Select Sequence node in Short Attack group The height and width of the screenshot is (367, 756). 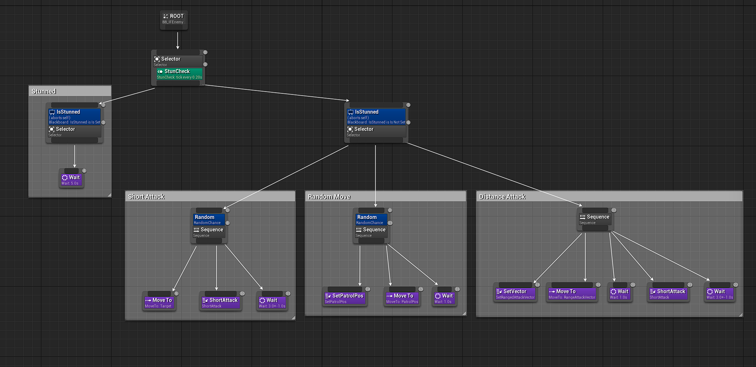209,232
